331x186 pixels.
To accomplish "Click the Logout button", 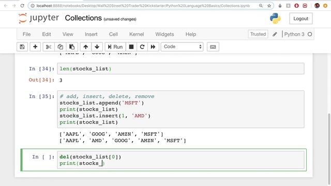I will (x=301, y=19).
